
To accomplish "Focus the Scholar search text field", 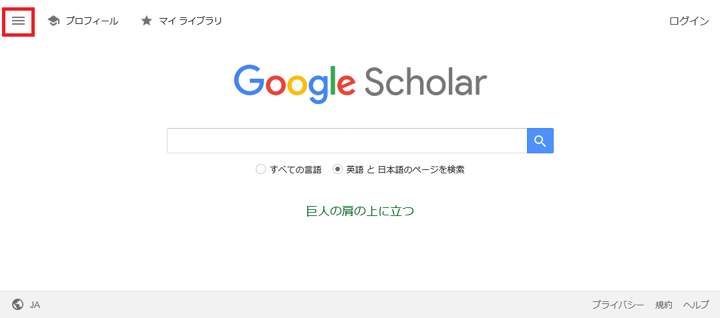I will click(x=347, y=141).
